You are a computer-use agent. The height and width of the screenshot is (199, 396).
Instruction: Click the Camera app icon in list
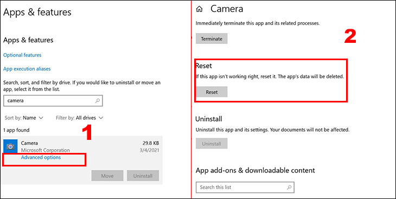coord(10,146)
